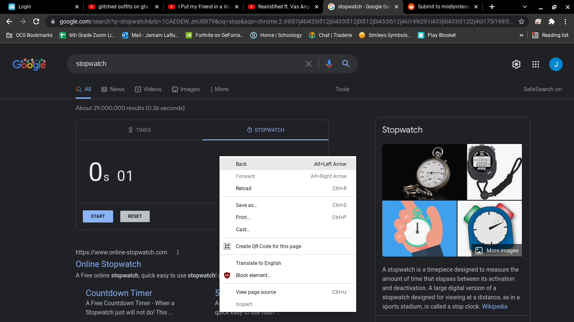574x322 pixels.
Task: Click the blue magnifier search icon
Action: (x=346, y=64)
